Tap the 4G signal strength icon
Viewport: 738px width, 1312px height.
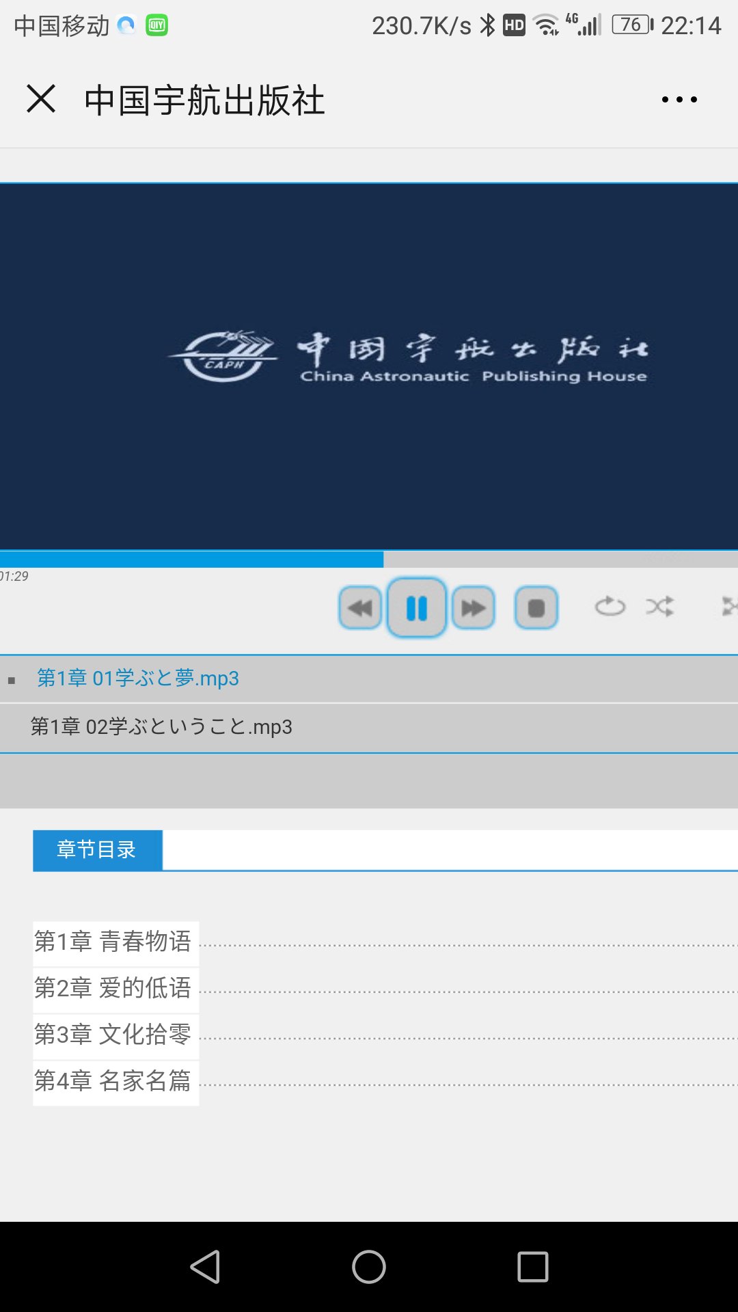pos(583,25)
